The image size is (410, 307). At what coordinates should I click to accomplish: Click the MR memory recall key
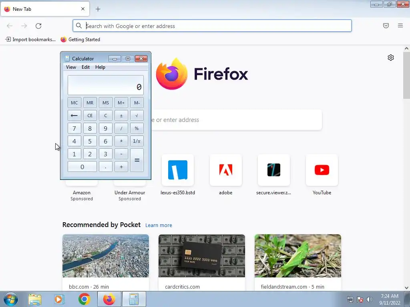pyautogui.click(x=90, y=103)
